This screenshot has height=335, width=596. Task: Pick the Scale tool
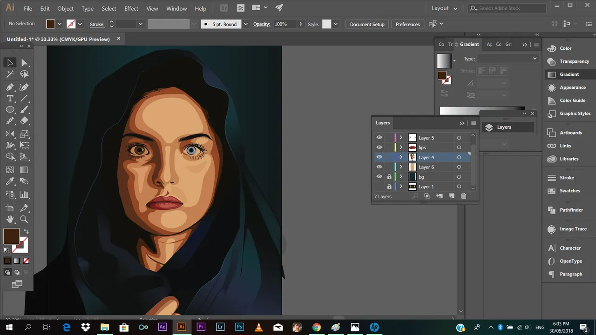(24, 134)
